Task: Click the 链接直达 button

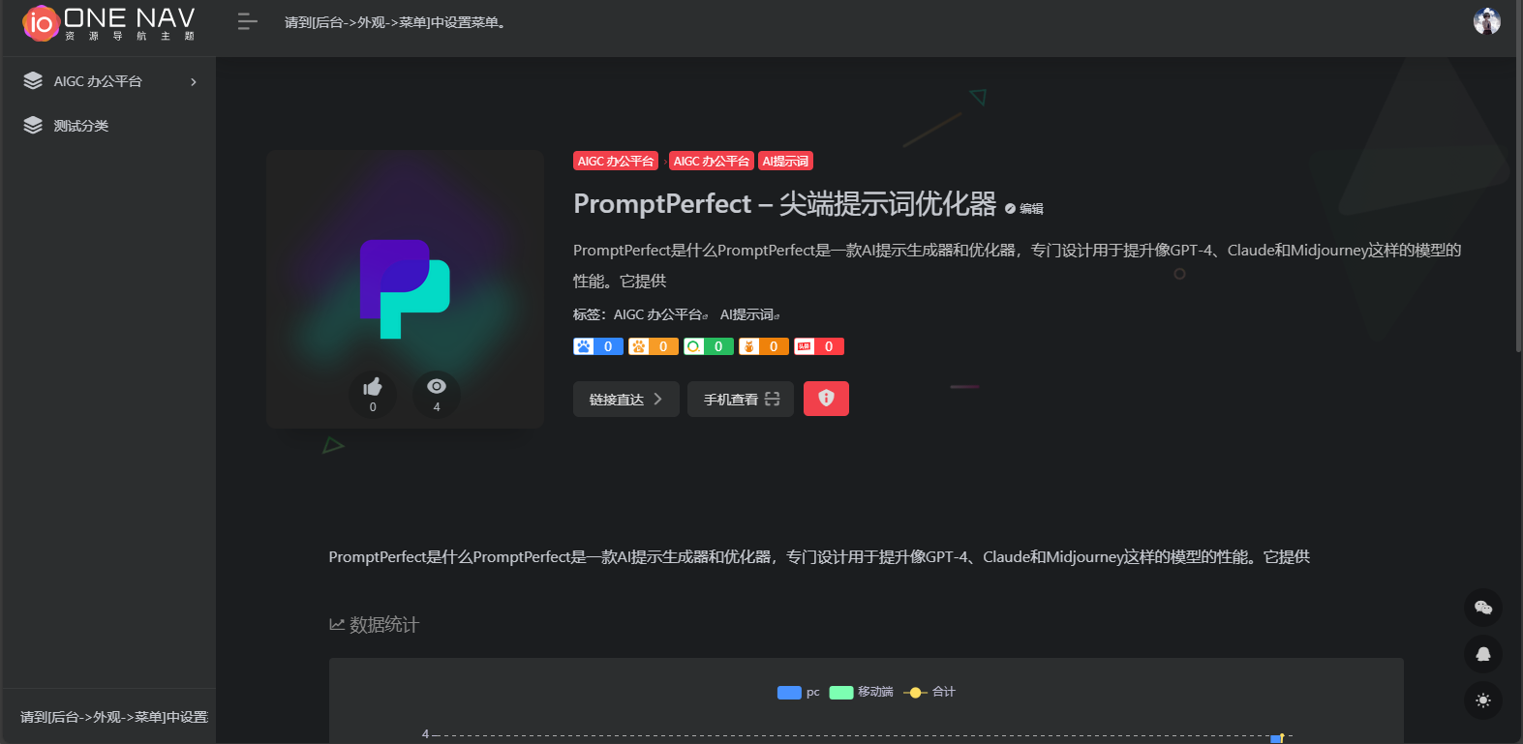Action: click(626, 399)
